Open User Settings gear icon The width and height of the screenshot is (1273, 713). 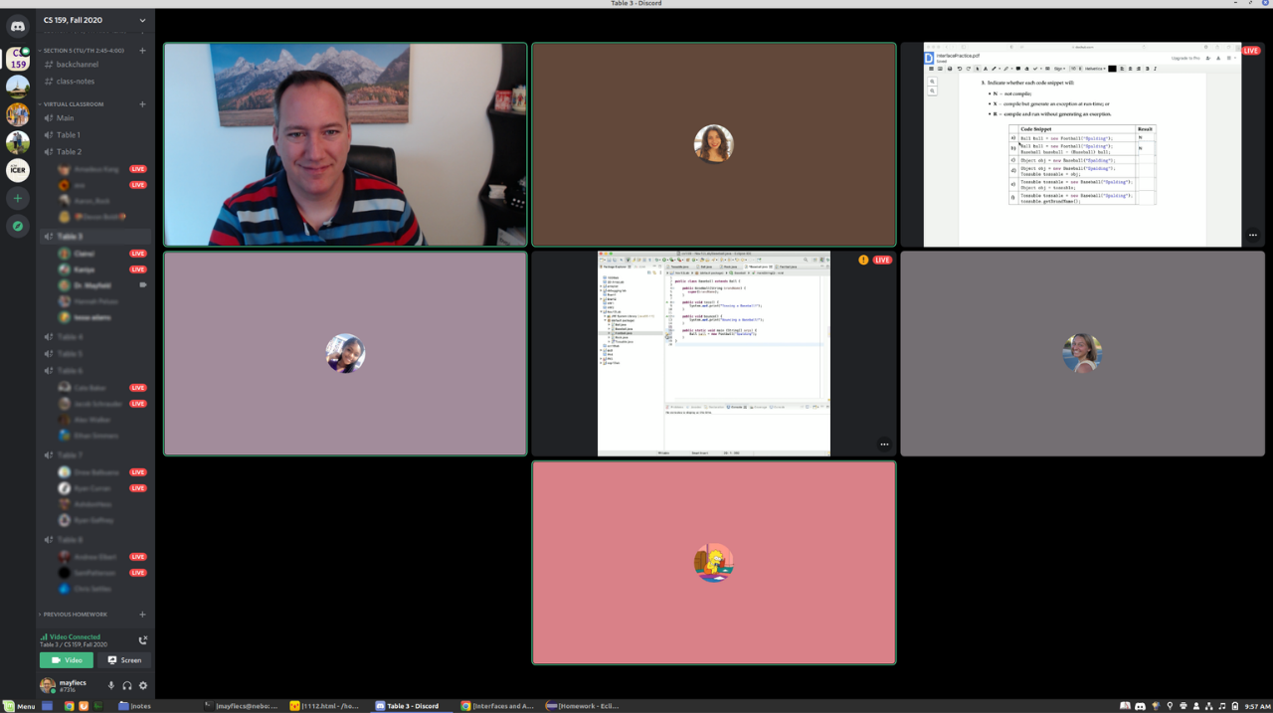143,686
